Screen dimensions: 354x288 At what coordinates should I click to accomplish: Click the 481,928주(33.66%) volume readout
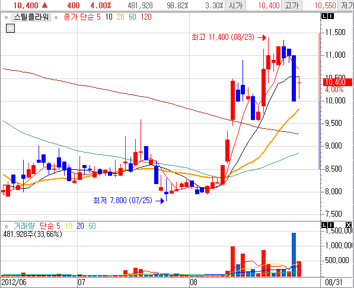coord(33,234)
